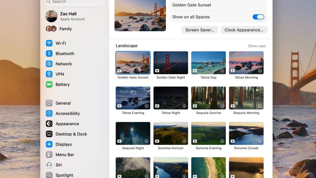The image size is (316, 178).
Task: Choose the Golden Gate Night wallpaper thumbnail
Action: 171,63
